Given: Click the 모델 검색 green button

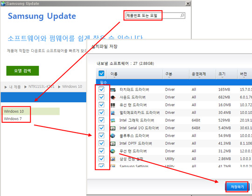Looking at the screenshot, I should pyautogui.click(x=22, y=70).
